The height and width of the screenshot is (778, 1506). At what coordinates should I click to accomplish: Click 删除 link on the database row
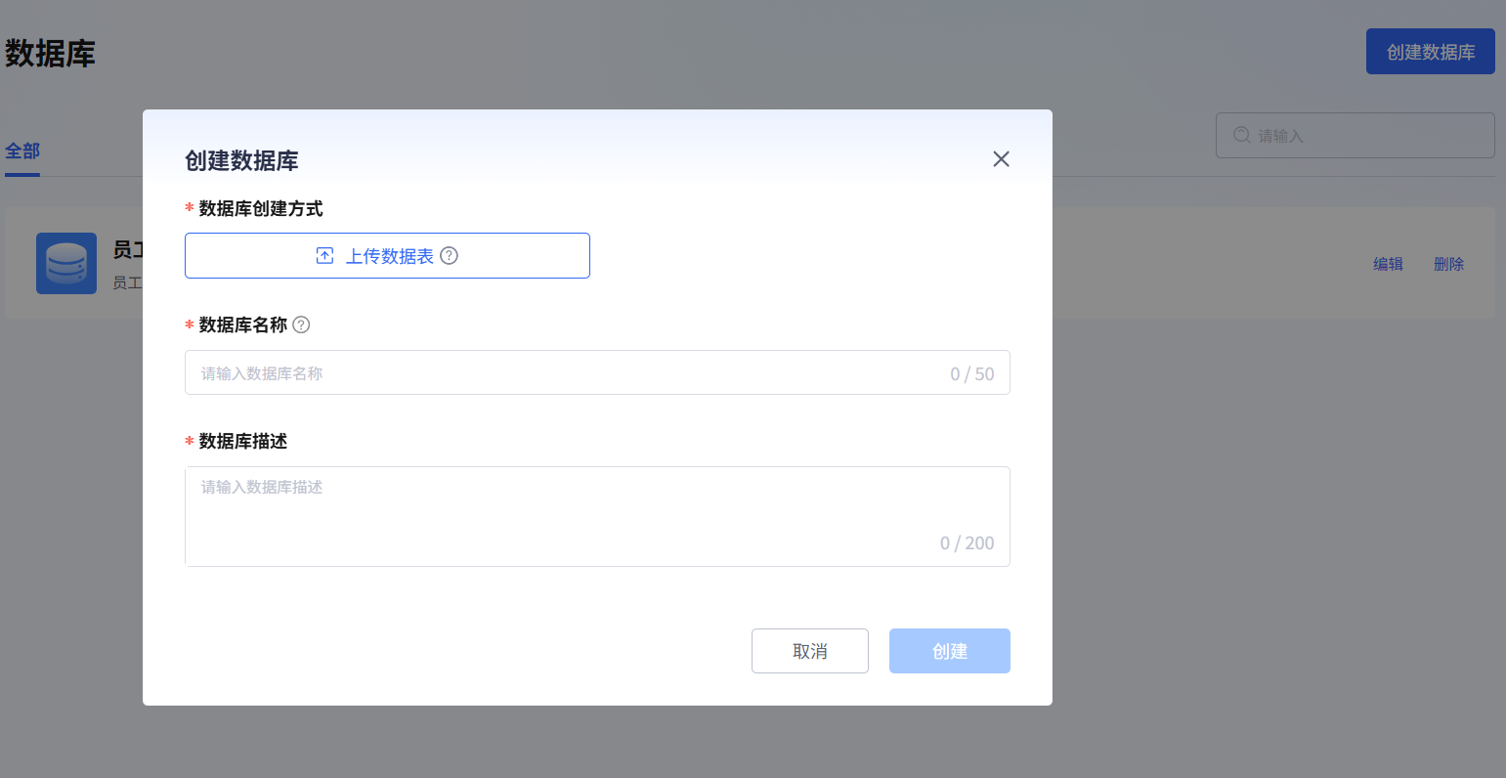click(1449, 264)
